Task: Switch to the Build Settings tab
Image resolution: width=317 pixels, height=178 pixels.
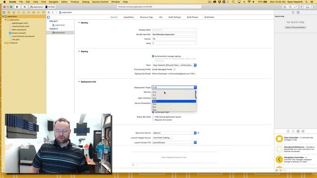Action: coord(175,17)
